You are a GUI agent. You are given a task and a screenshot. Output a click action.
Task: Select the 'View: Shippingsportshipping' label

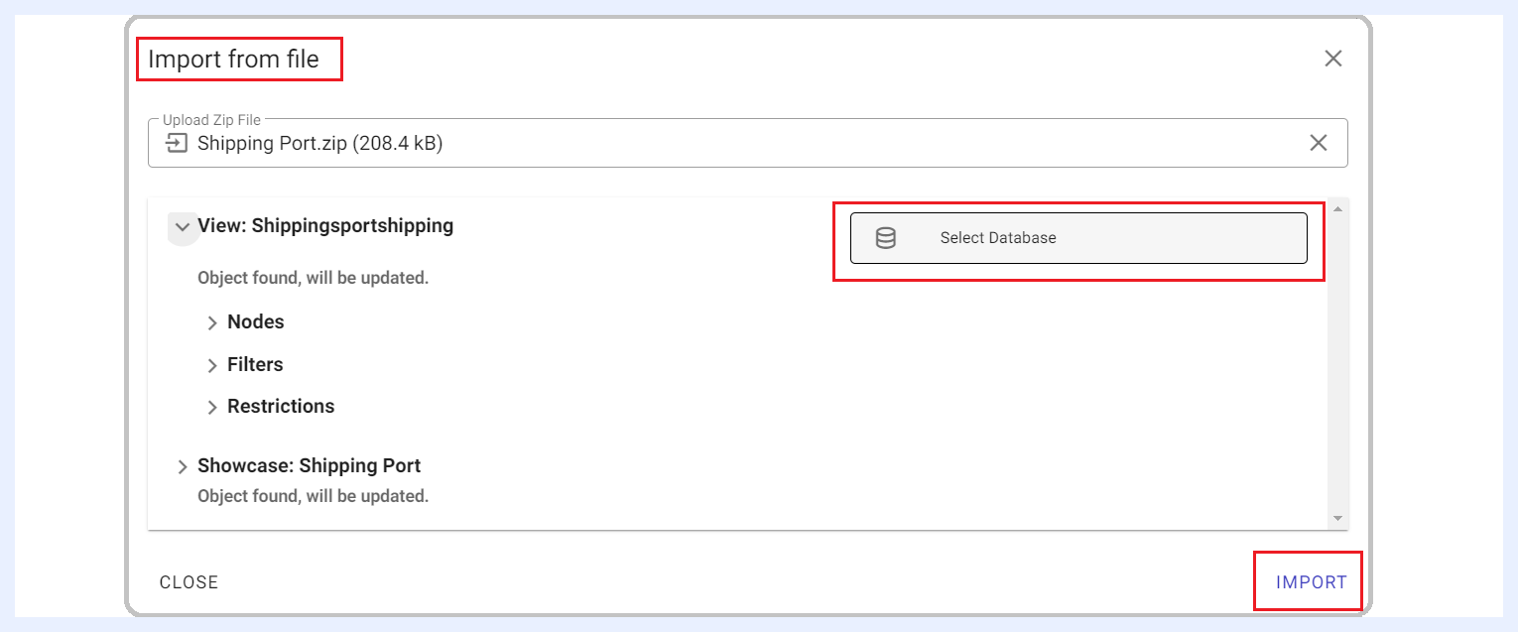325,225
